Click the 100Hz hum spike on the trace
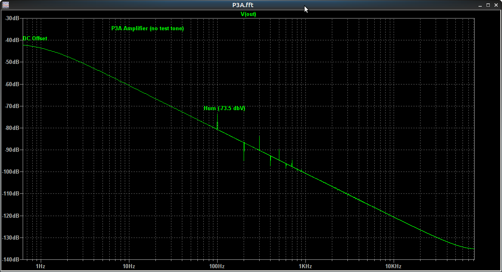This screenshot has height=272, width=502. point(217,122)
